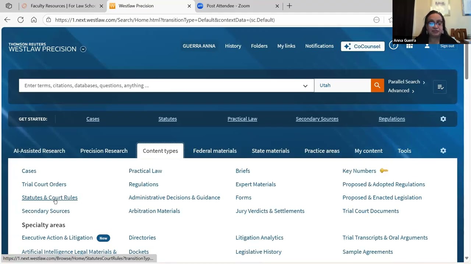471x264 pixels.
Task: Select the Content types tab
Action: 160,151
